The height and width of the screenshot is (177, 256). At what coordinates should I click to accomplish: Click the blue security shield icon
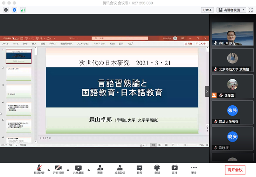pyautogui.click(x=14, y=10)
